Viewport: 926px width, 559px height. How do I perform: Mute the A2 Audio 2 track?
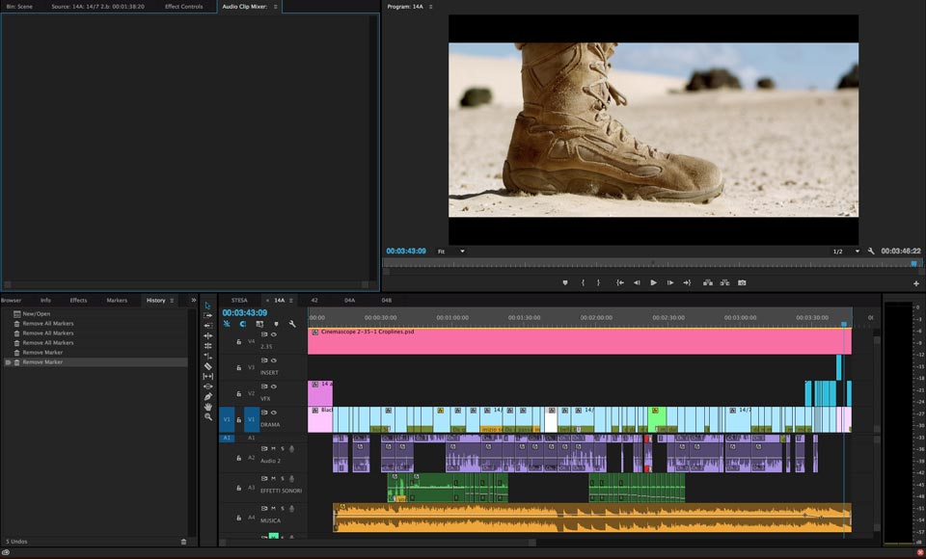tap(274, 448)
